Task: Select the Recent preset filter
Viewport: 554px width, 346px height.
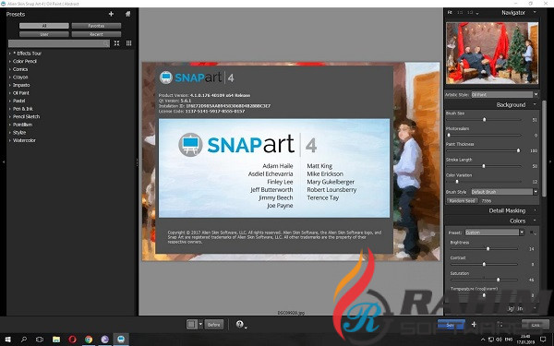Action: 96,34
